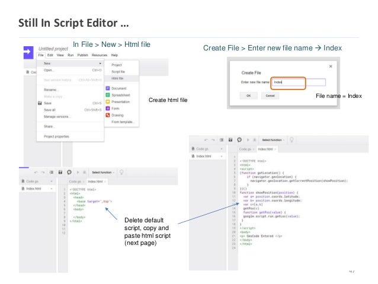
Task: Choose Project properties in File menu
Action: point(70,136)
